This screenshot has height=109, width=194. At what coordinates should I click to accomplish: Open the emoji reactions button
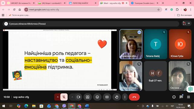(x=97, y=97)
